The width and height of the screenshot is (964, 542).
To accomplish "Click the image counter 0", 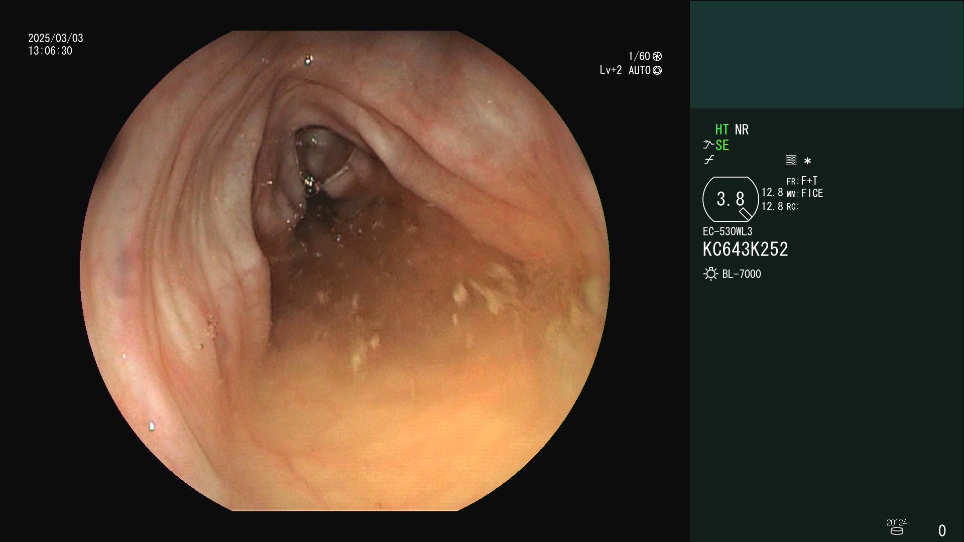I will tap(942, 530).
